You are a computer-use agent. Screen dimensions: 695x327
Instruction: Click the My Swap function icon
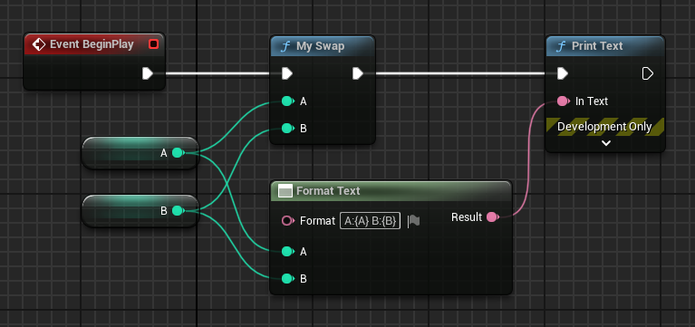pyautogui.click(x=285, y=46)
